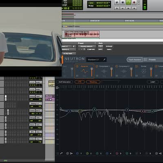Image resolution: width=163 pixels, height=163 pixels.
Task: Click the Fast Forward transport button
Action: click(128, 8)
